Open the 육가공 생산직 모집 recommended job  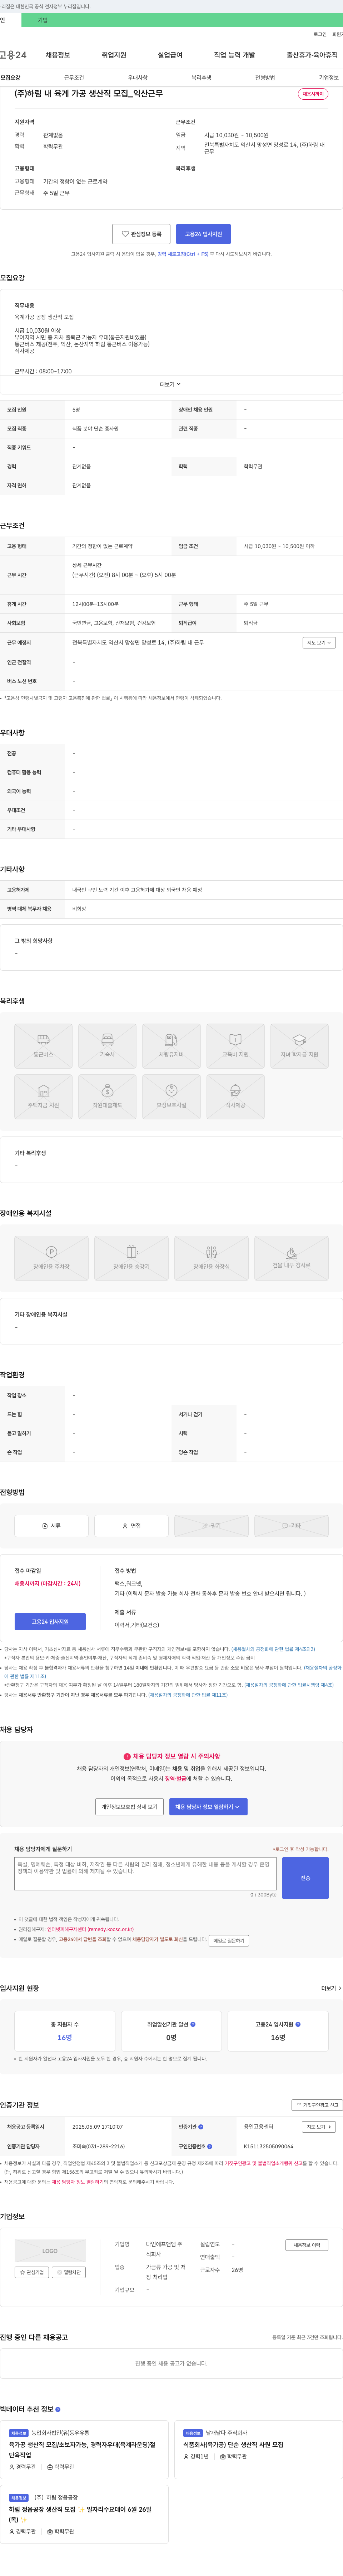click(82, 2450)
